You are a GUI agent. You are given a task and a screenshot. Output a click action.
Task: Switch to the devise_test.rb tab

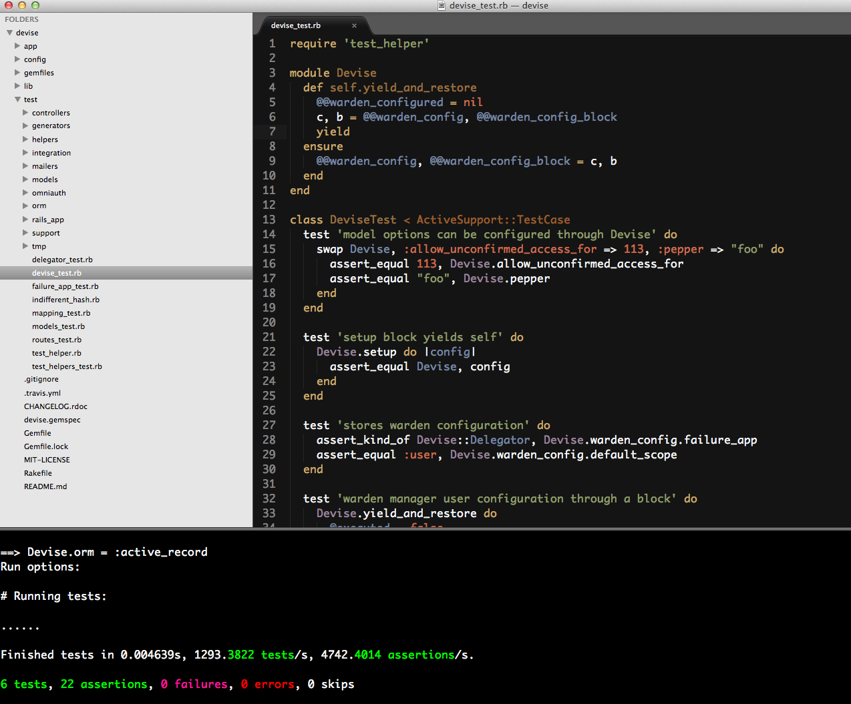[x=296, y=26]
